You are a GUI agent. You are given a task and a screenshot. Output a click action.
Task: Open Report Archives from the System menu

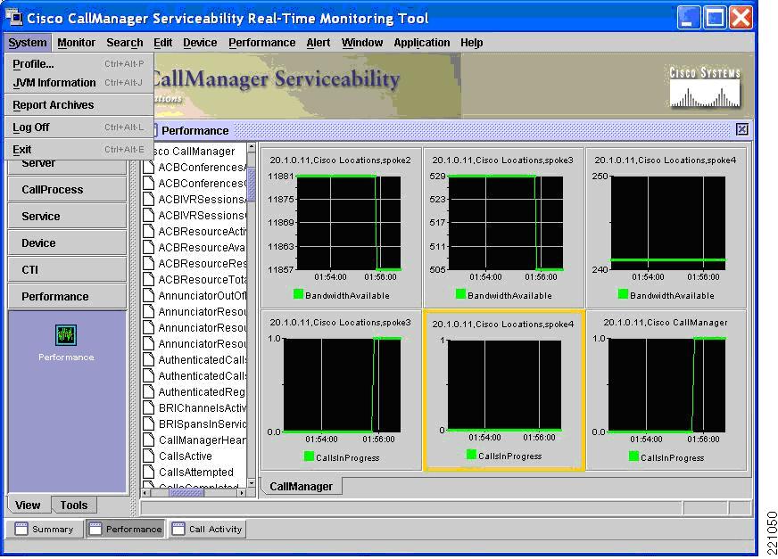tap(79, 104)
